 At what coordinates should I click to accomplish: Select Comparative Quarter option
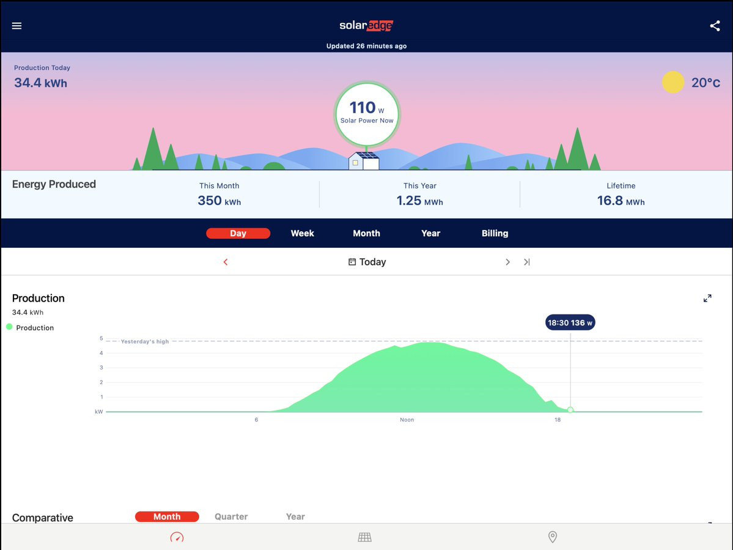click(x=231, y=517)
